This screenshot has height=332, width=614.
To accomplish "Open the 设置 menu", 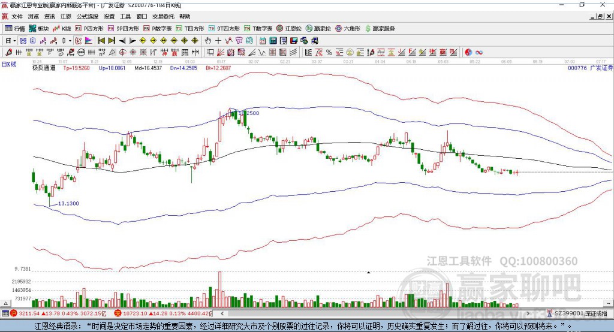I will coord(109,16).
